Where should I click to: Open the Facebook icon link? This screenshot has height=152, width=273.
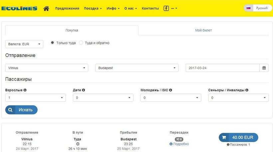(x=166, y=8)
